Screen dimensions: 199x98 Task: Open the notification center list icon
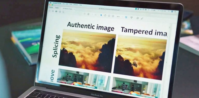point(175,12)
